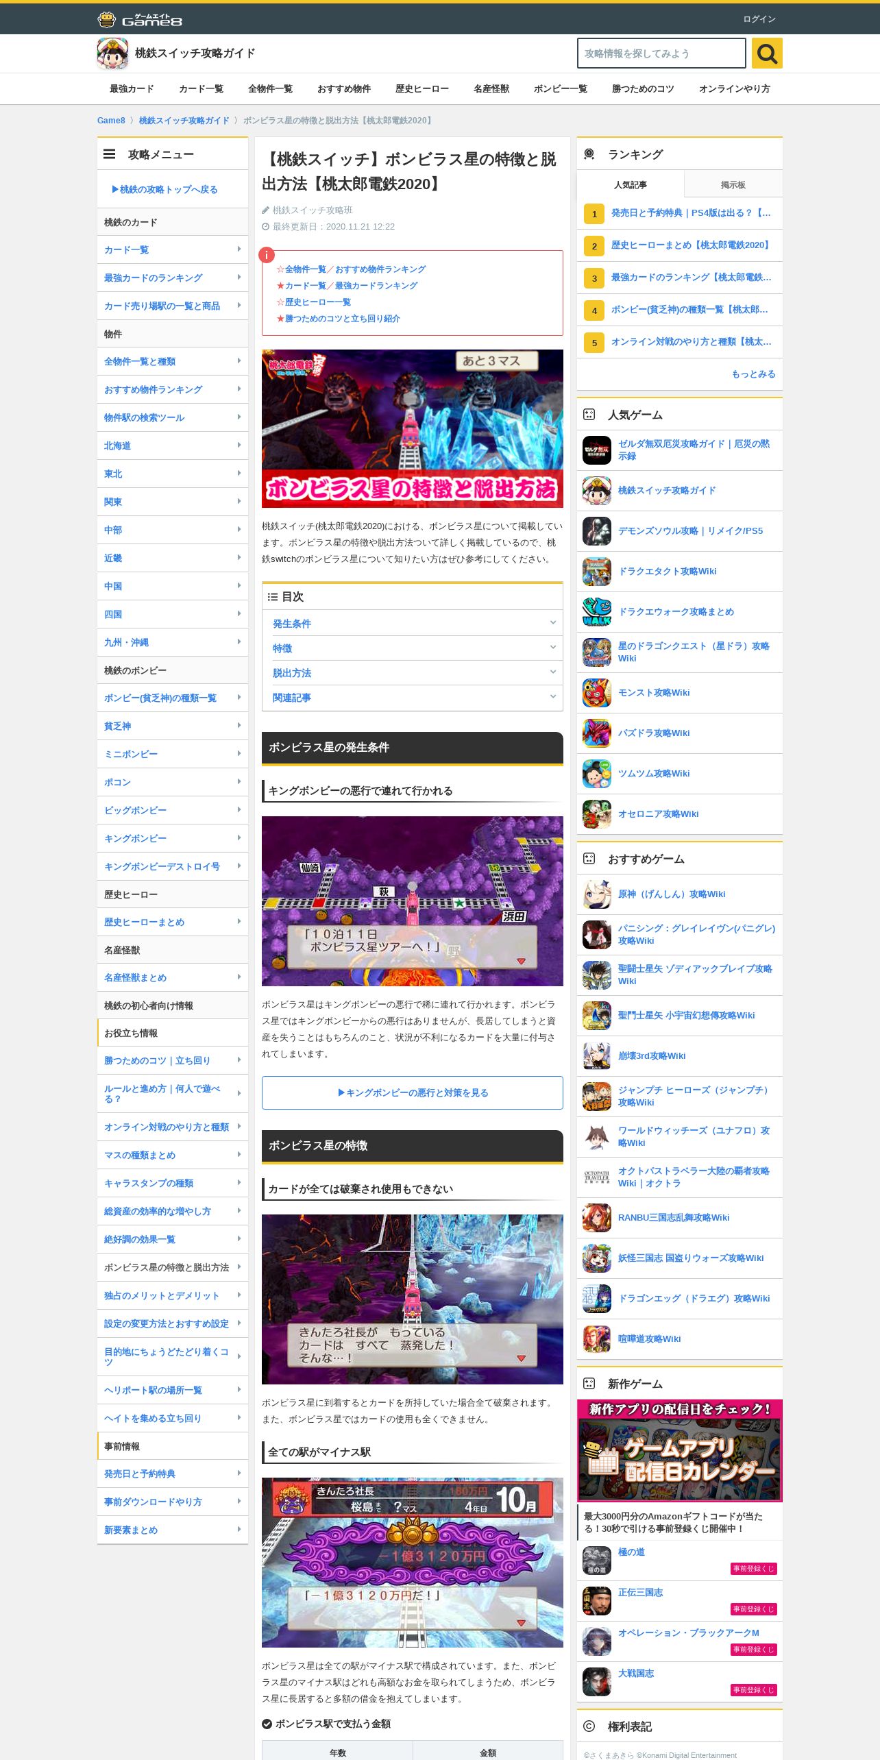Click the ボンビラス星の特徴と脱出方法 header image
The width and height of the screenshot is (880, 1760).
click(x=413, y=428)
